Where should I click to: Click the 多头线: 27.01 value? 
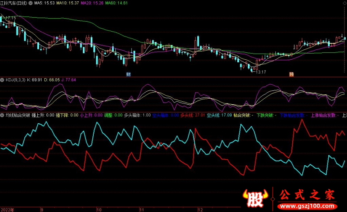click(x=193, y=115)
